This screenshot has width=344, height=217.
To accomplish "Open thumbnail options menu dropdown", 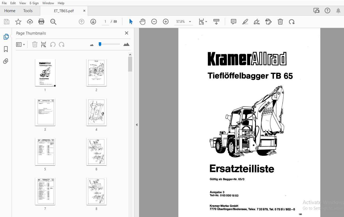I will (21, 44).
